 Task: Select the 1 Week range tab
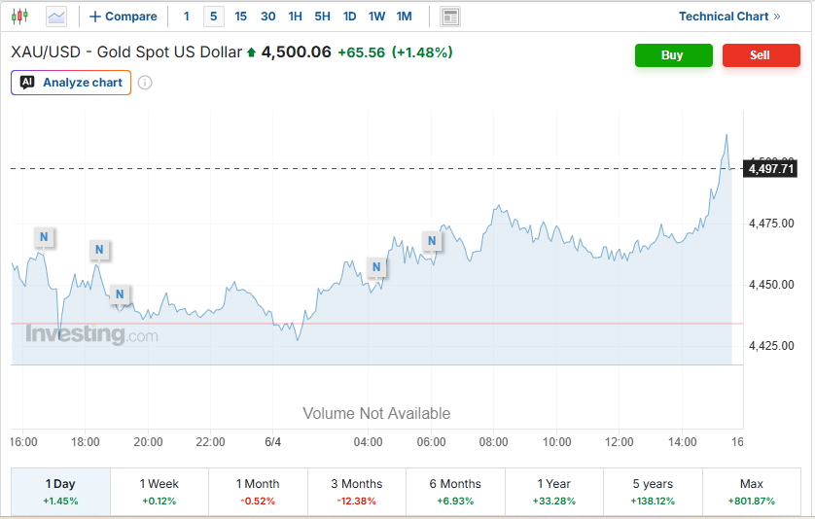[x=159, y=492]
